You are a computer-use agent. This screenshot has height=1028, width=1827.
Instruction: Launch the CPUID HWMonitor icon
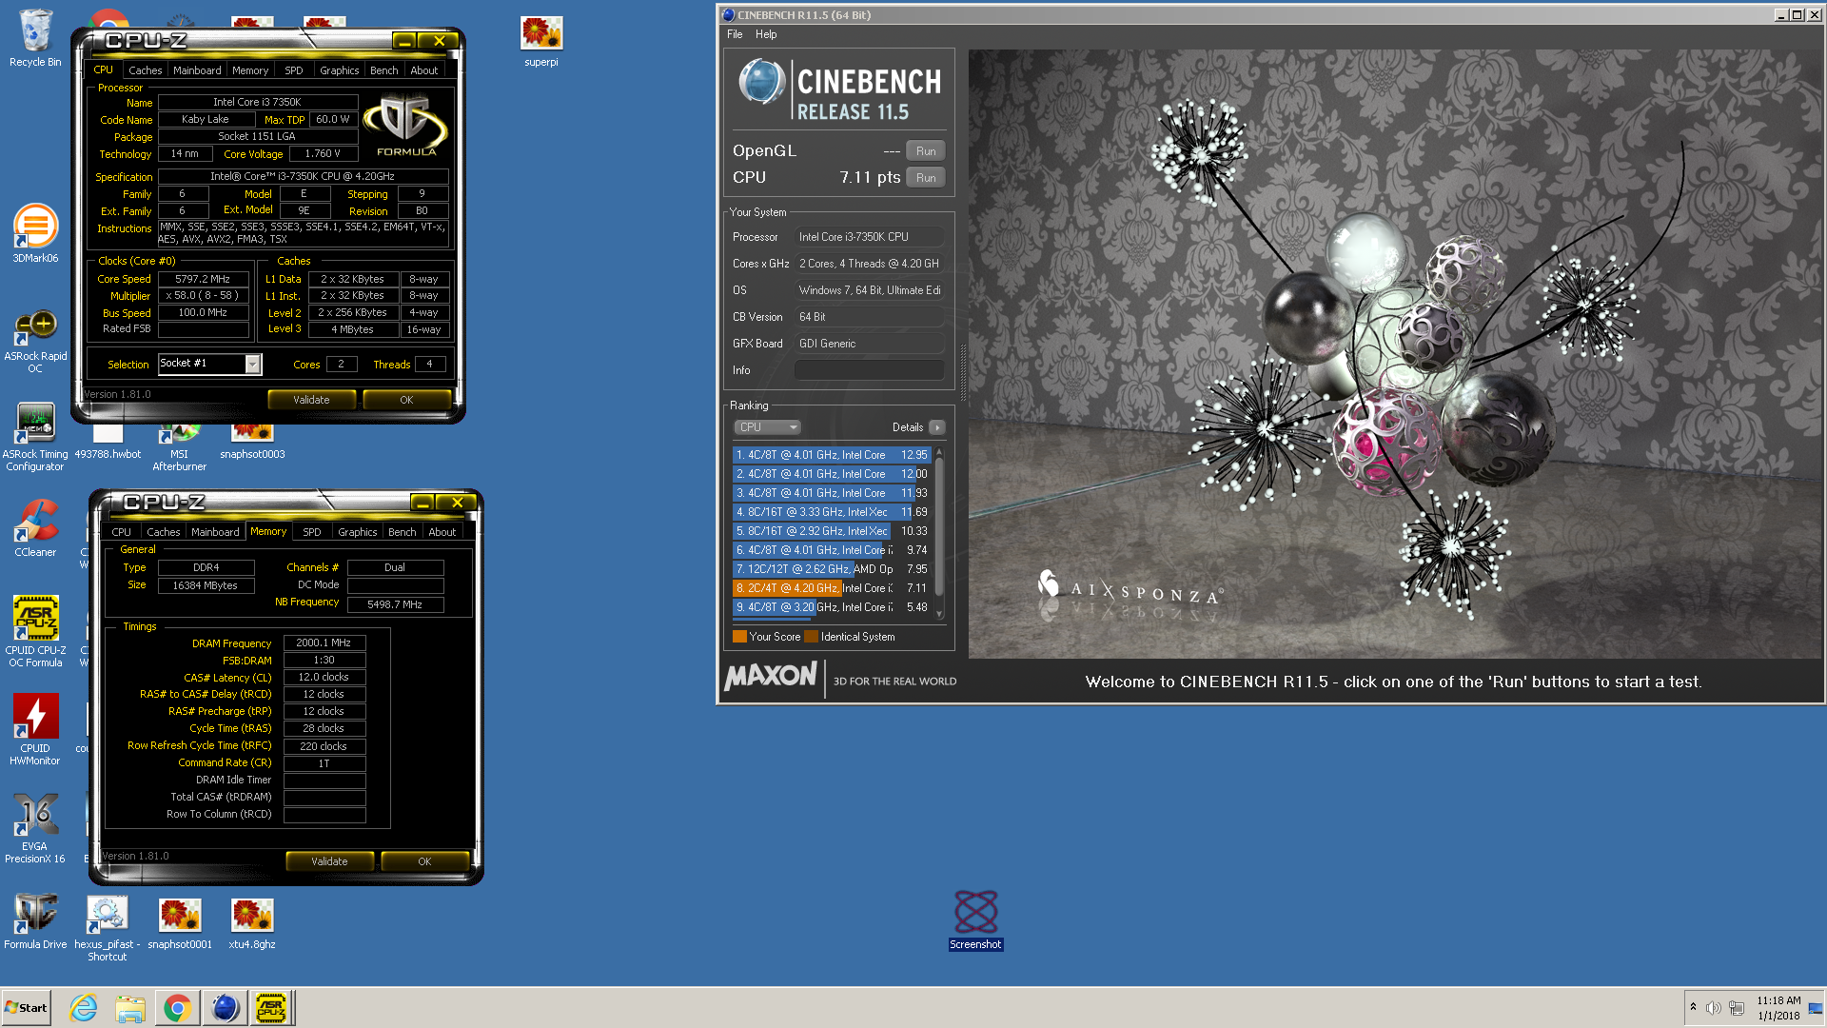[35, 729]
